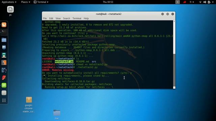Click the 'Unpacking python-nmap (0.6.1-1)' line

click(67, 53)
